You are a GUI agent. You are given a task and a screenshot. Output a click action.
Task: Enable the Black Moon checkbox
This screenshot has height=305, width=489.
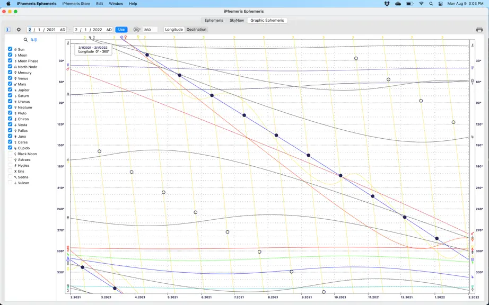point(10,154)
